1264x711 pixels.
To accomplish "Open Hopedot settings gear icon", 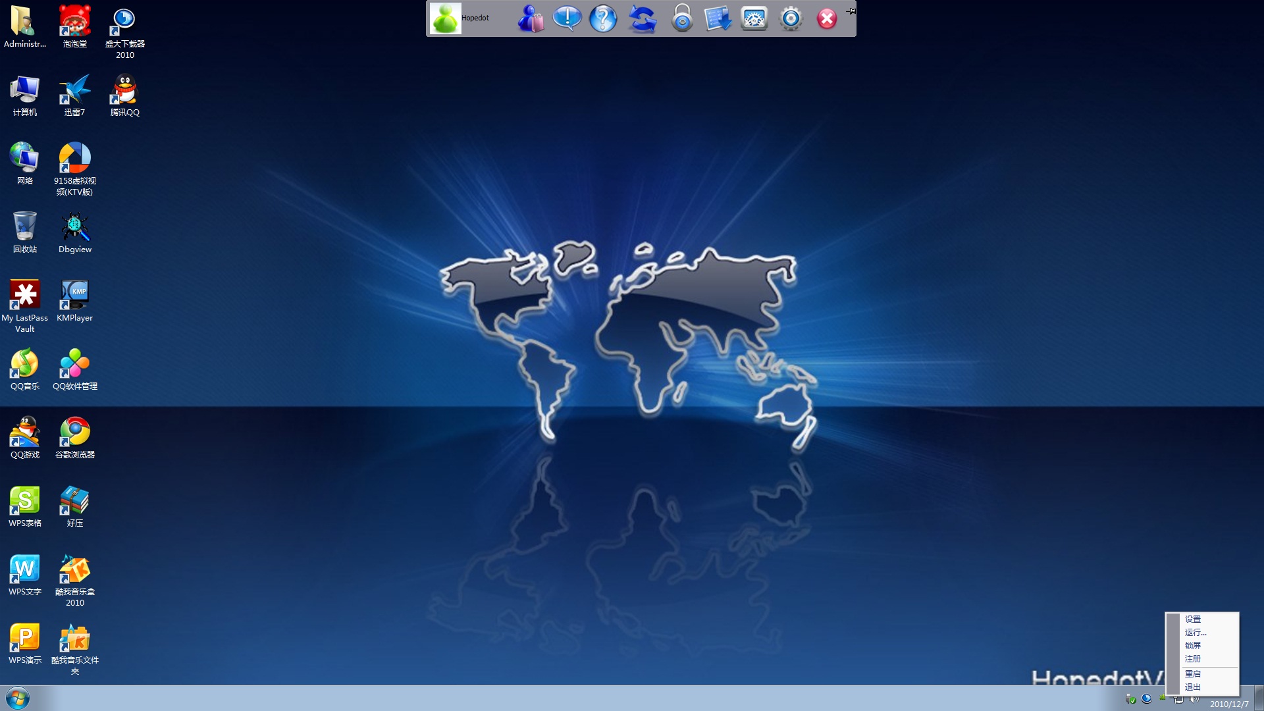I will [x=790, y=19].
